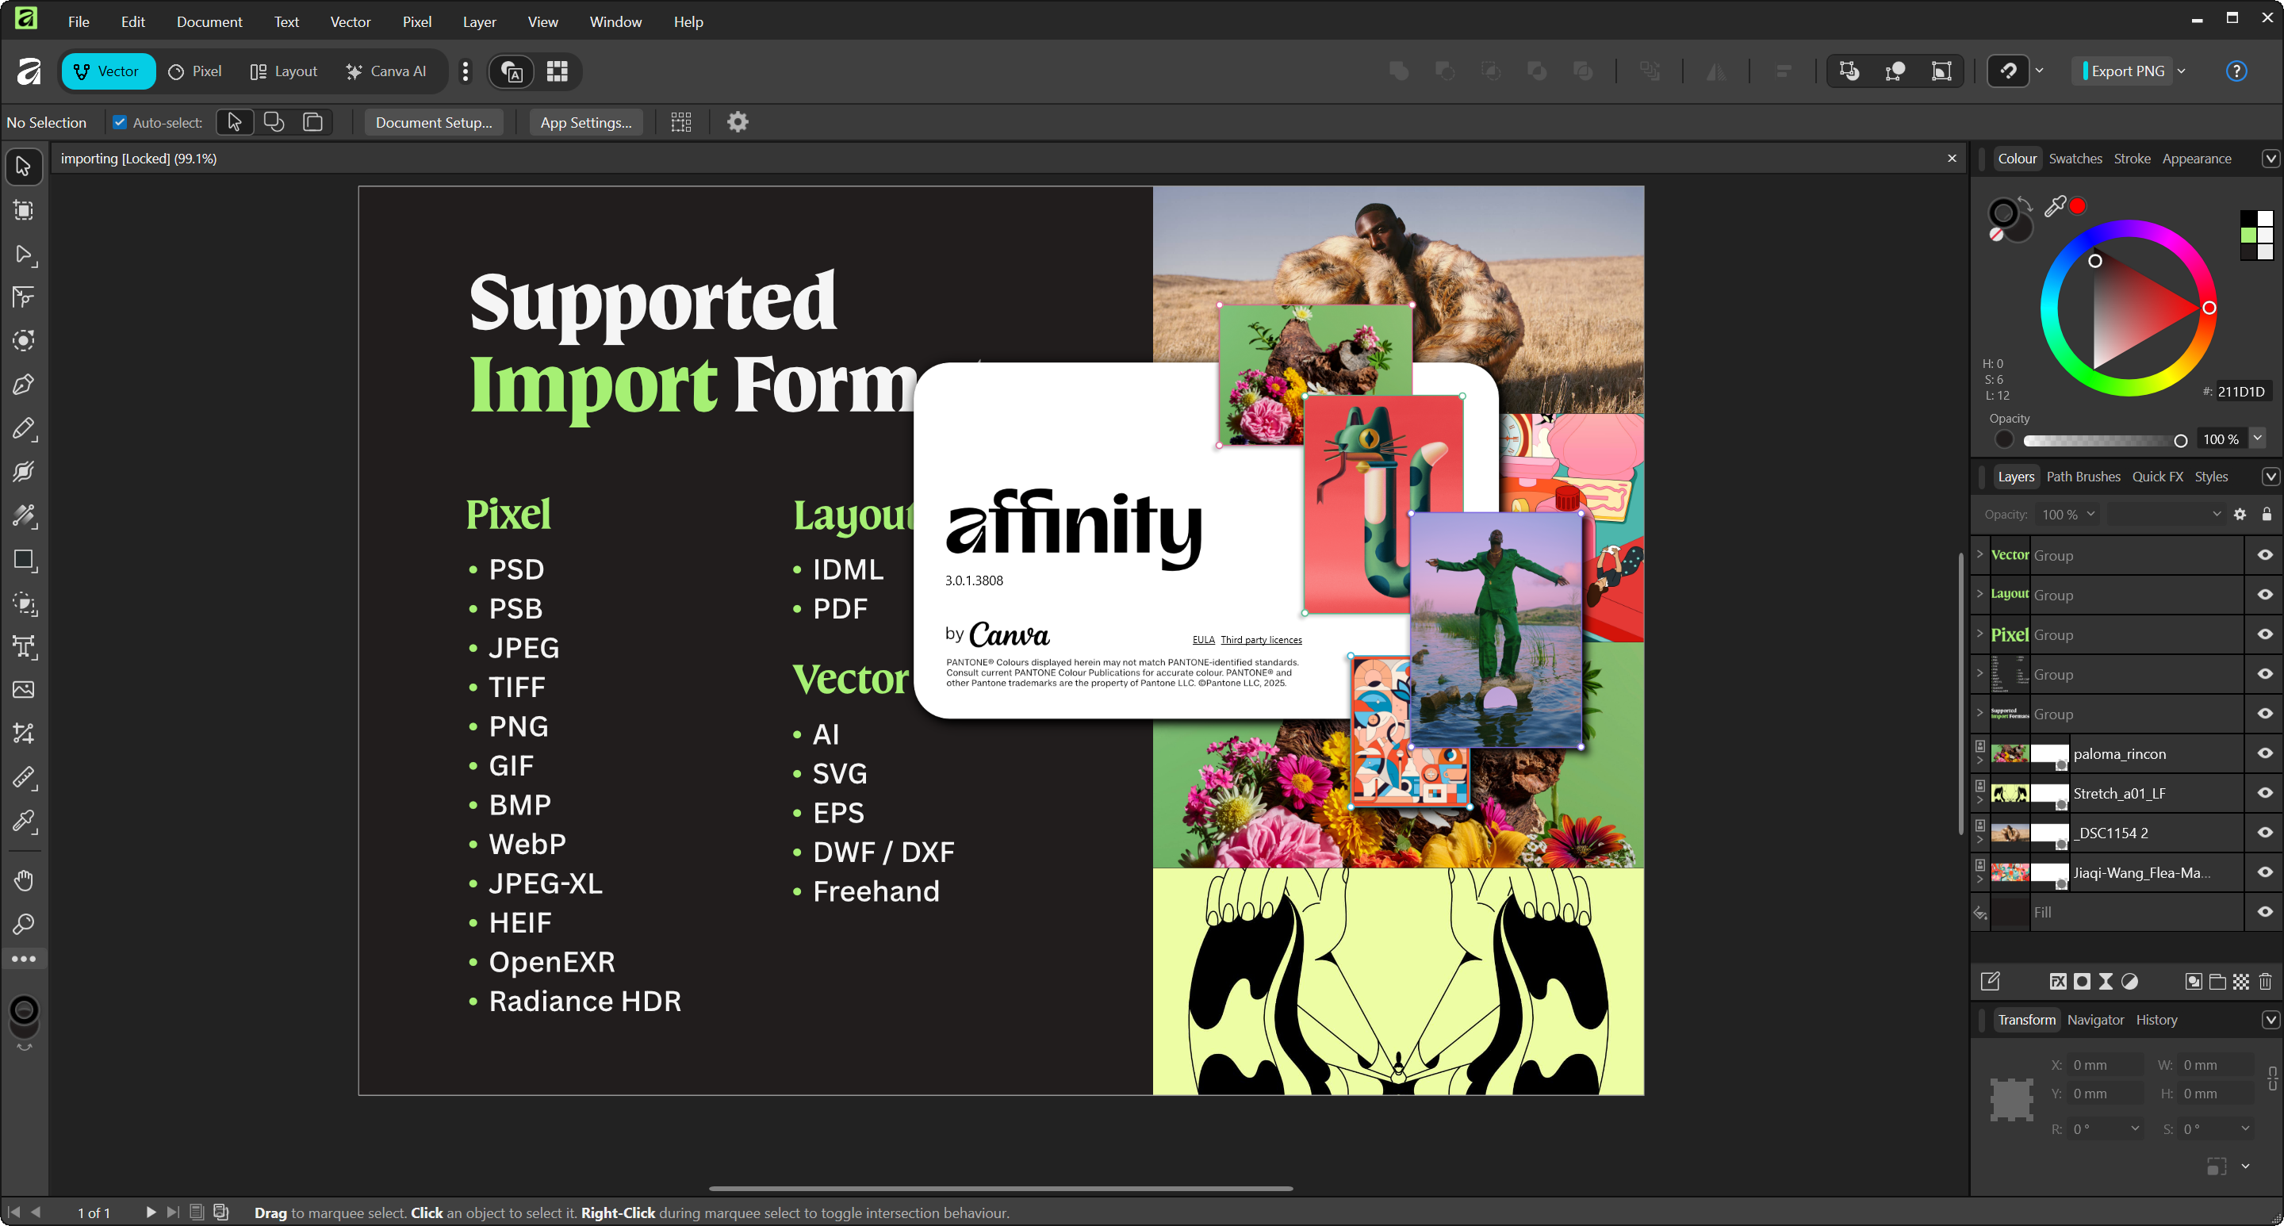This screenshot has height=1226, width=2284.
Task: Activate the Hand pan tool
Action: click(24, 880)
